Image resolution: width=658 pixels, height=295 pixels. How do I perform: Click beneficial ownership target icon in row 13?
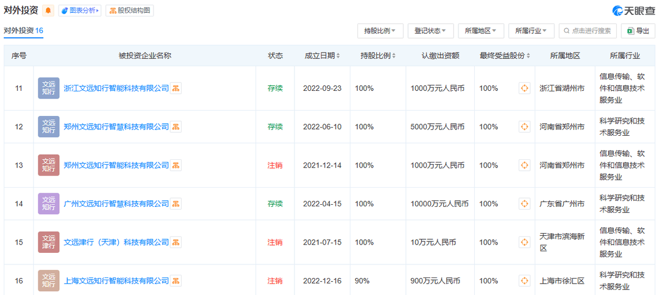click(x=524, y=165)
